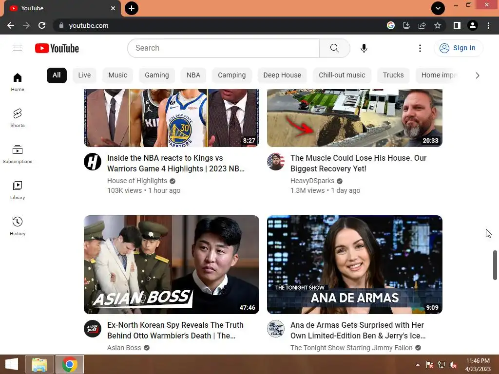Select the Camping filter chip
499x374 pixels.
pyautogui.click(x=231, y=75)
